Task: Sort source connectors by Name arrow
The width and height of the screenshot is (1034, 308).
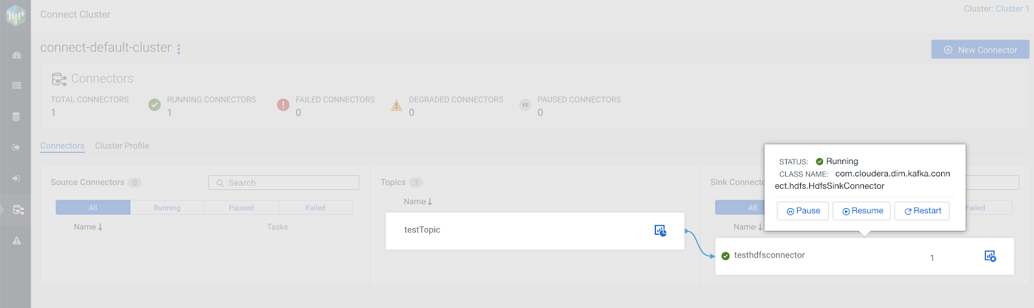Action: (100, 227)
